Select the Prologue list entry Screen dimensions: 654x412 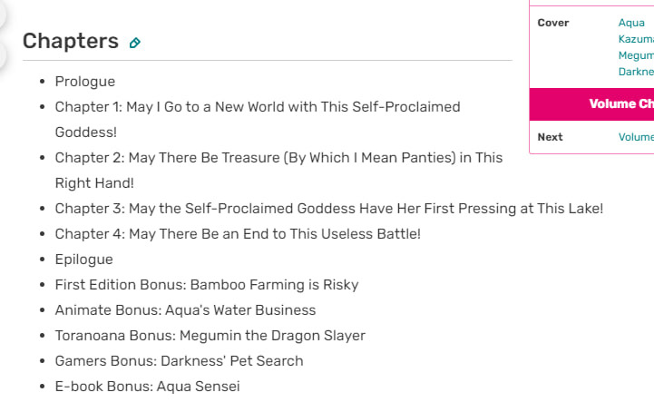click(x=85, y=82)
